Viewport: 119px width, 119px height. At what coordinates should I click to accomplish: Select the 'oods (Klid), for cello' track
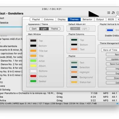(11, 57)
